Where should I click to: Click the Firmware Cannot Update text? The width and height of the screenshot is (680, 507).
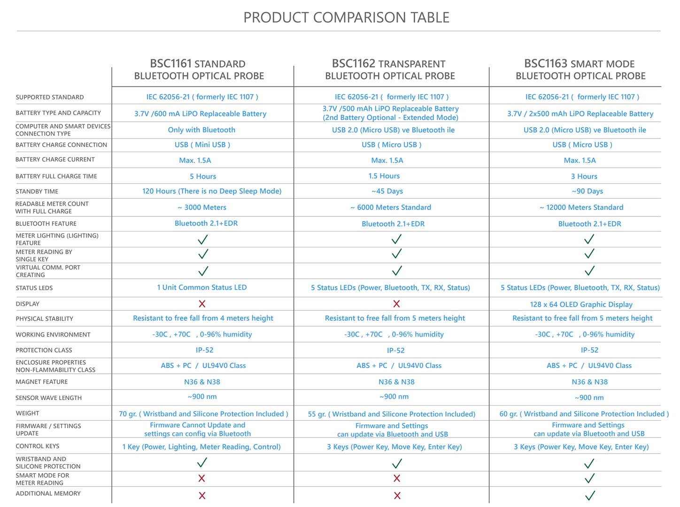198,425
